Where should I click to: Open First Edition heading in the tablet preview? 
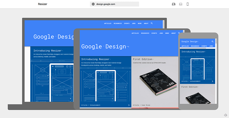click(x=143, y=59)
